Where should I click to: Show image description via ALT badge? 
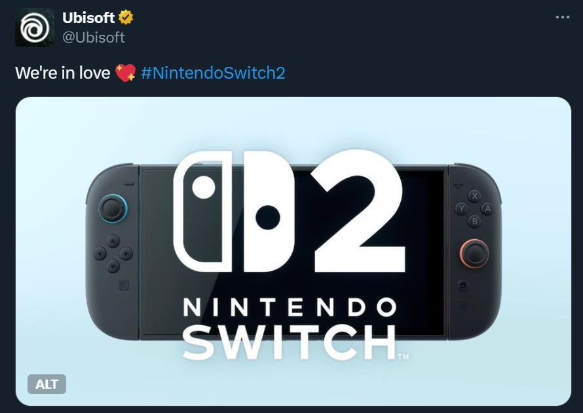coord(47,384)
